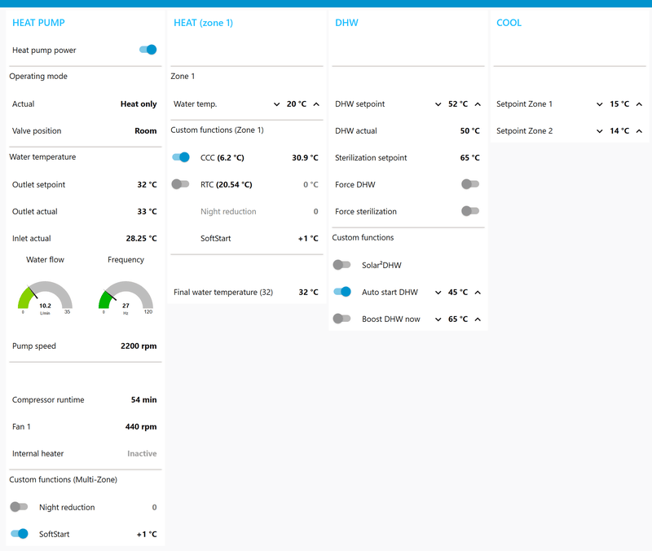Decrease Zone 1 Water temp. with down chevron
652x551 pixels.
pos(276,104)
